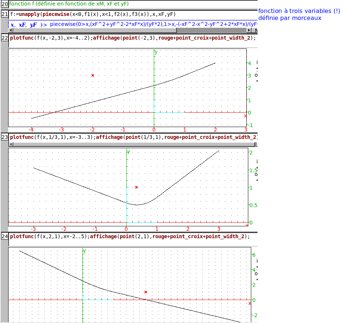Click left arrow of line 21 output scrollbar

(x=11, y=30)
